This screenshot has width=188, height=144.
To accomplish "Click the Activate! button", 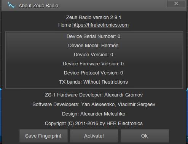I will point(94,136).
